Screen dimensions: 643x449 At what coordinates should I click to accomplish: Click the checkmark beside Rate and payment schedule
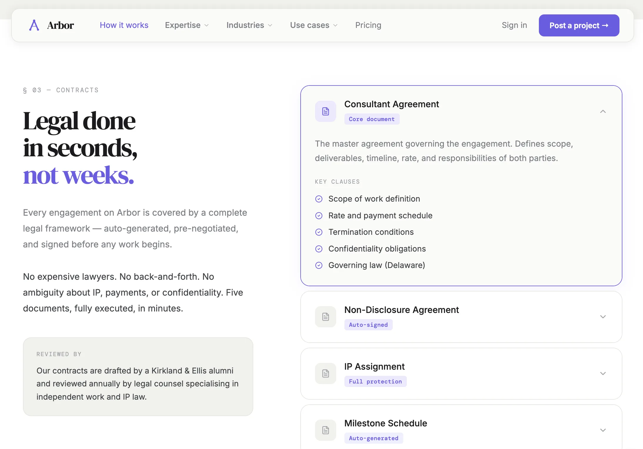[319, 215]
